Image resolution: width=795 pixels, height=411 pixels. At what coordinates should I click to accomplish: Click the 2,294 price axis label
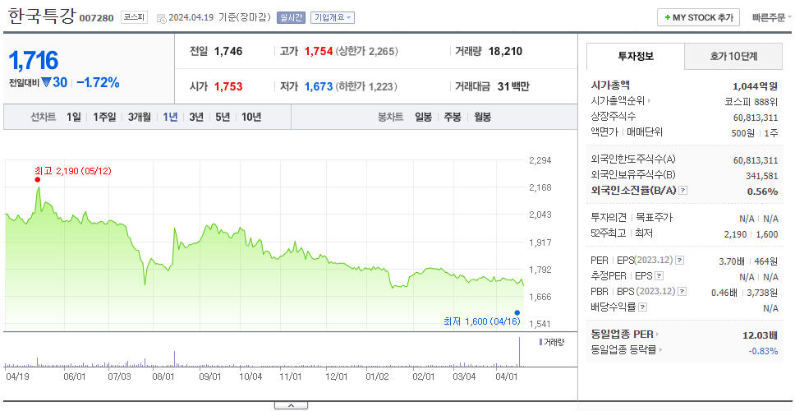540,160
